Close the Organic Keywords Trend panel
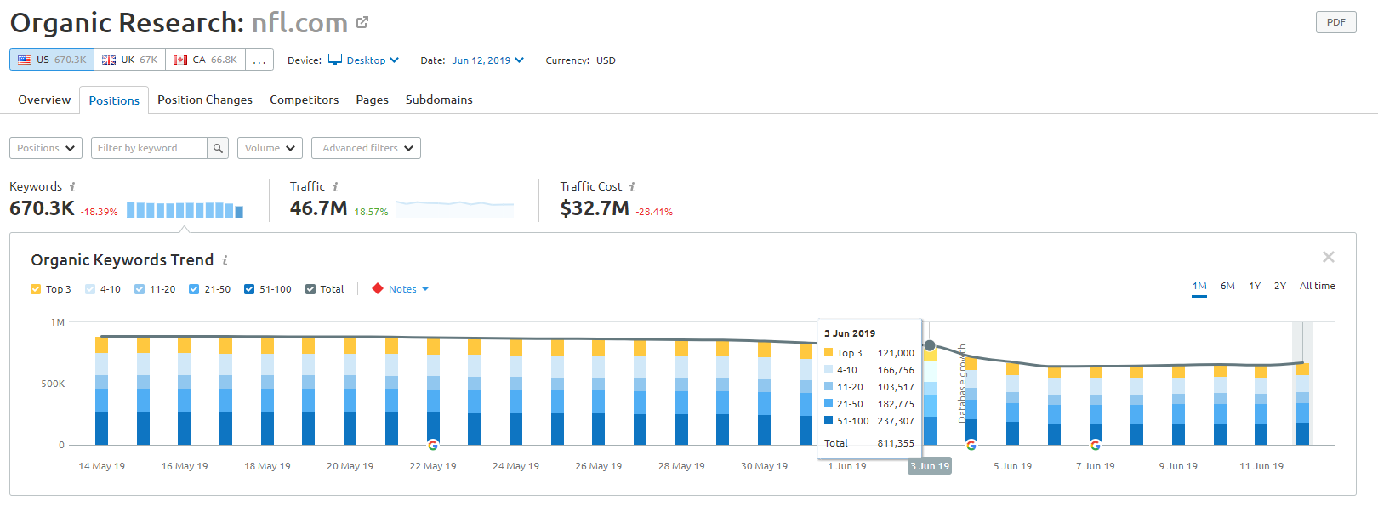The height and width of the screenshot is (512, 1378). (x=1328, y=257)
